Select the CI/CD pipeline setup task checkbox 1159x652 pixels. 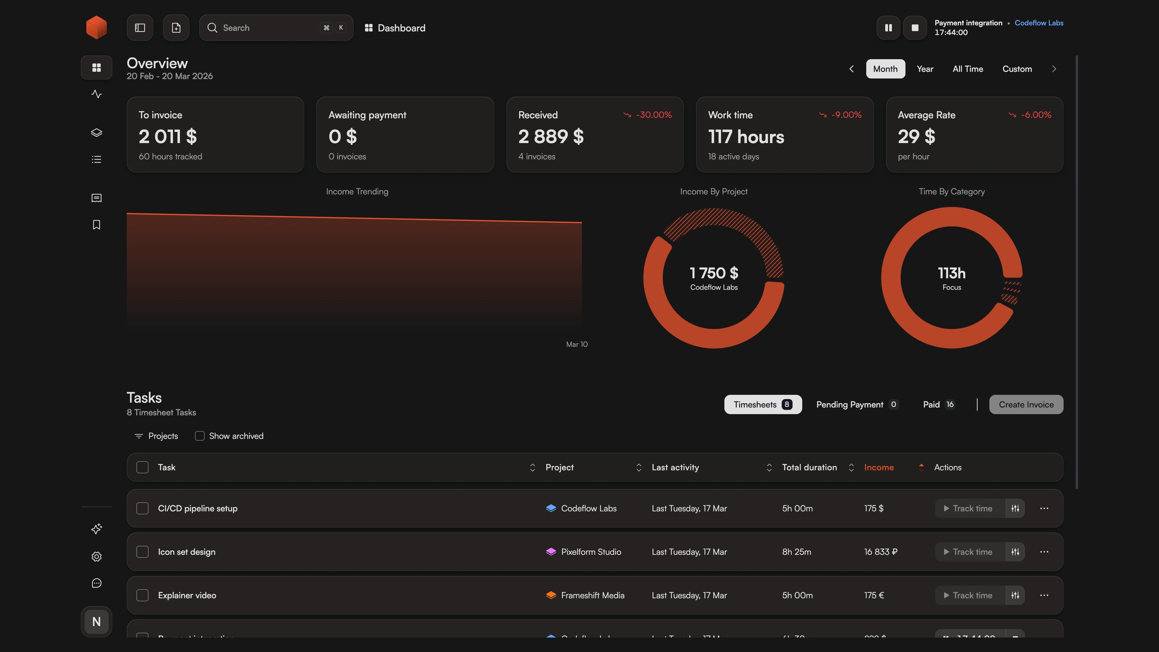[x=142, y=508]
